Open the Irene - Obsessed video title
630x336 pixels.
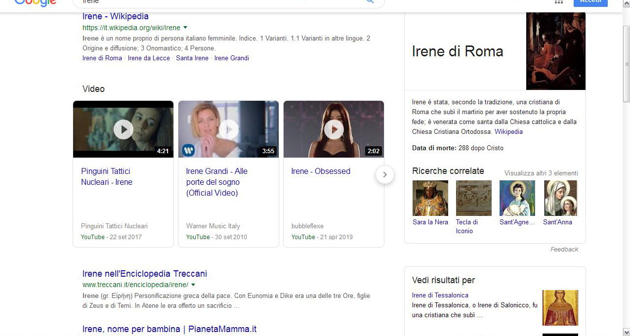click(321, 171)
